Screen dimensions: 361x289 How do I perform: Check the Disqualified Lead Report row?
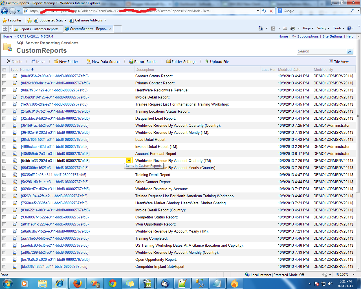5,118
